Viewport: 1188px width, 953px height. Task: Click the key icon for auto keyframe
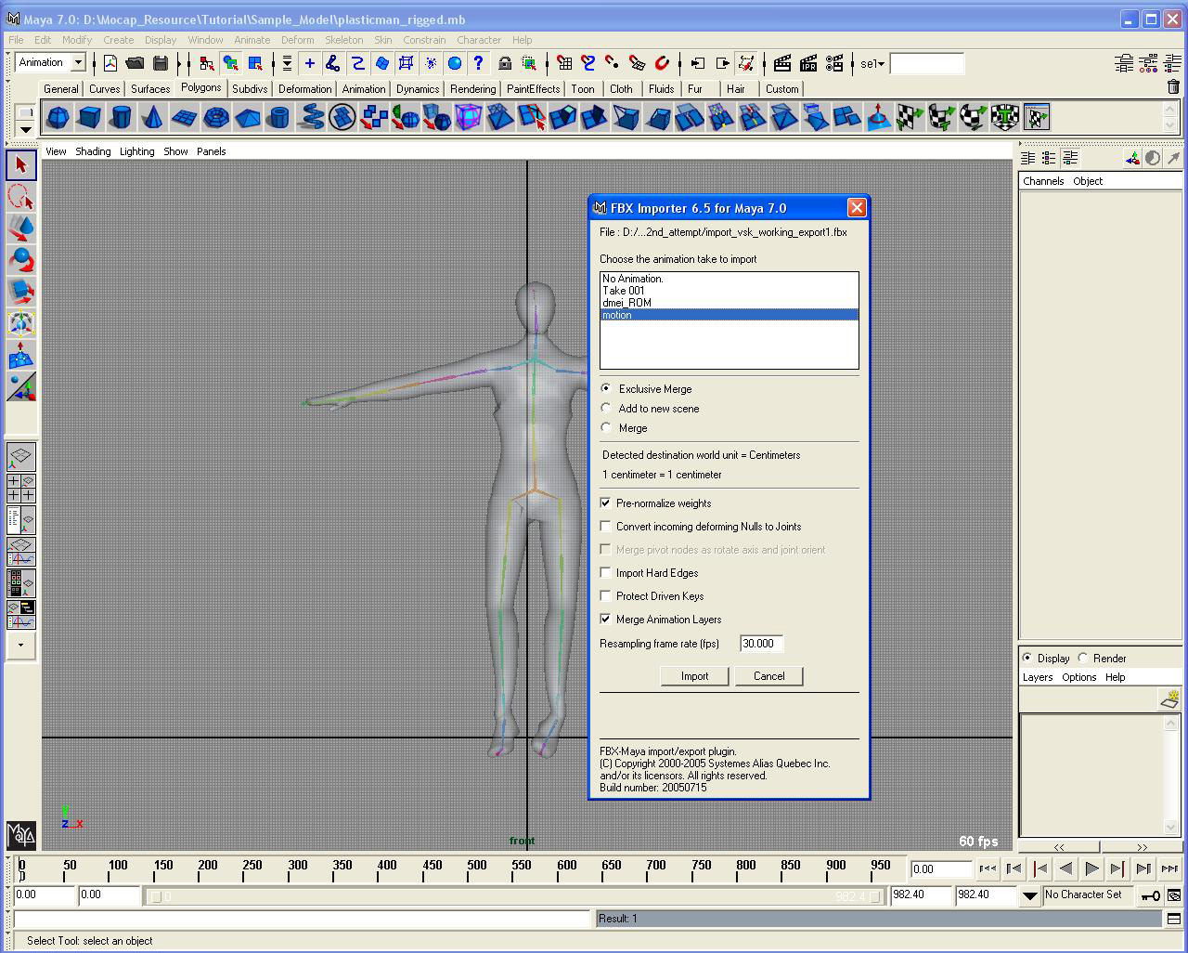pyautogui.click(x=1150, y=895)
